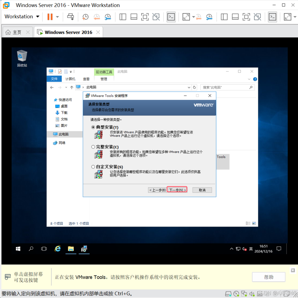Click the blue Explorer help question icon
This screenshot has width=298, height=298.
pos(255,79)
